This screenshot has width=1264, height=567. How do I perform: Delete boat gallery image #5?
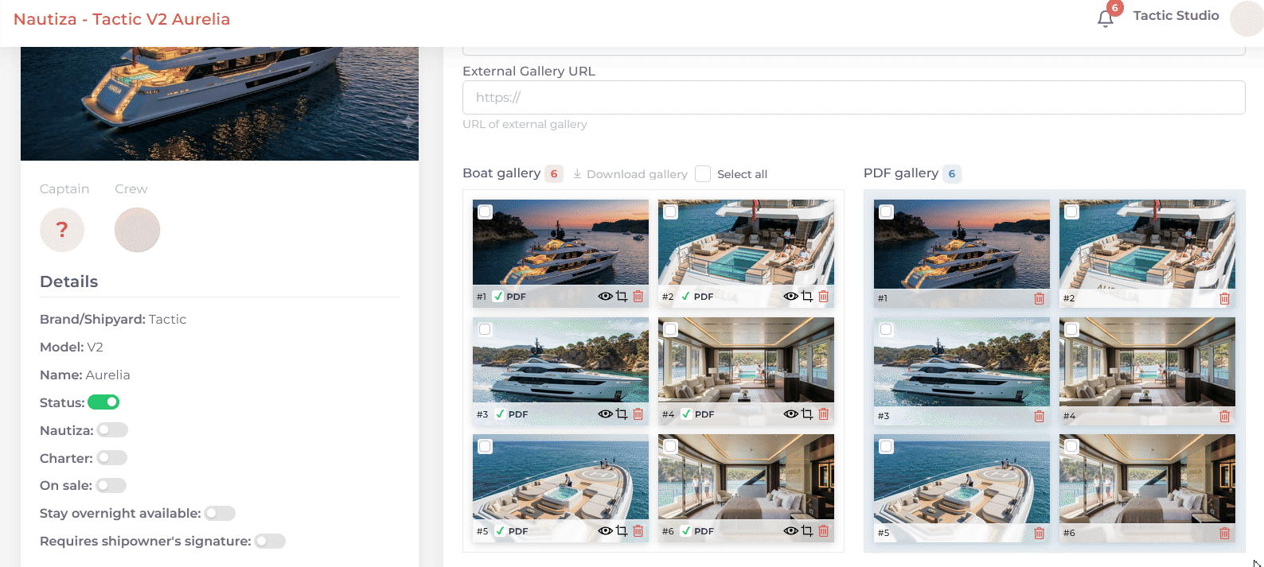coord(638,530)
